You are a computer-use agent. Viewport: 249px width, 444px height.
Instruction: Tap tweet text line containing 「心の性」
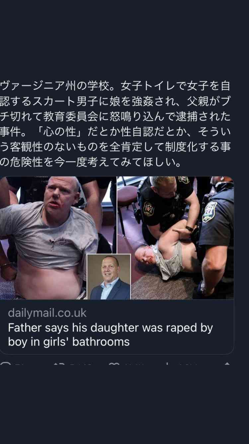115,132
